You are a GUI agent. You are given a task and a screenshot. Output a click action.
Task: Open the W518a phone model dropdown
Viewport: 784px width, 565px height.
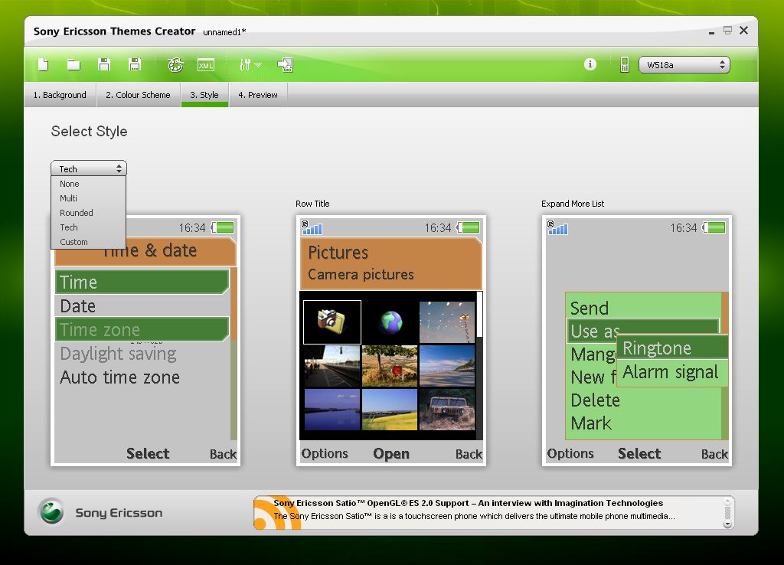click(684, 64)
